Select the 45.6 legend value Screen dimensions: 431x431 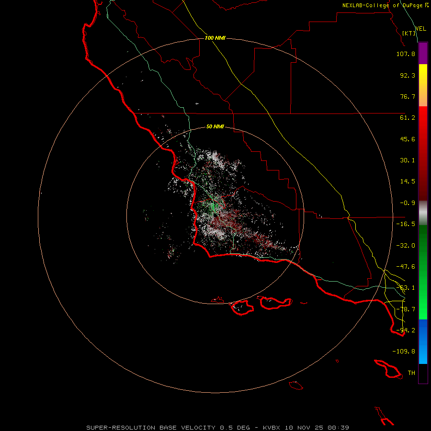coord(408,139)
